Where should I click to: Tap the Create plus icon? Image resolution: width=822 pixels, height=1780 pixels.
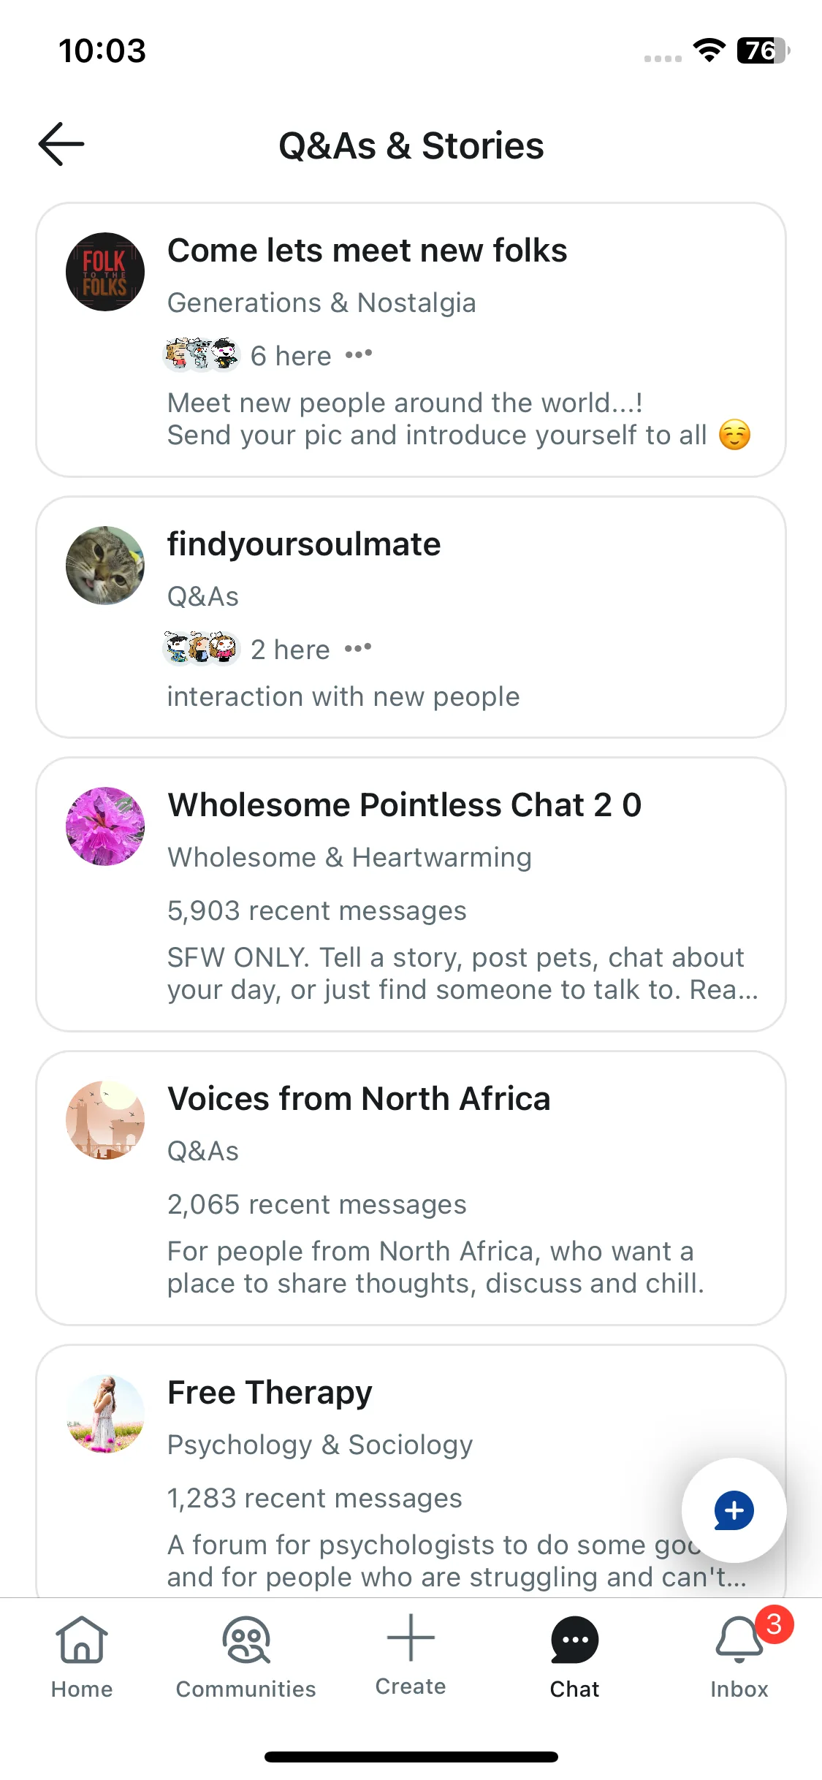(x=411, y=1638)
